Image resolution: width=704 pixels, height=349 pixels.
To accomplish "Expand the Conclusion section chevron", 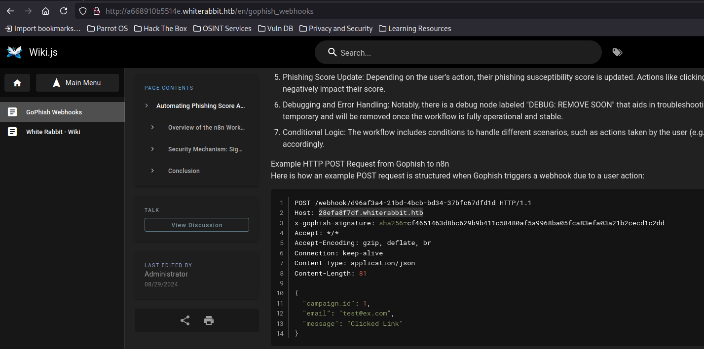I will point(152,171).
